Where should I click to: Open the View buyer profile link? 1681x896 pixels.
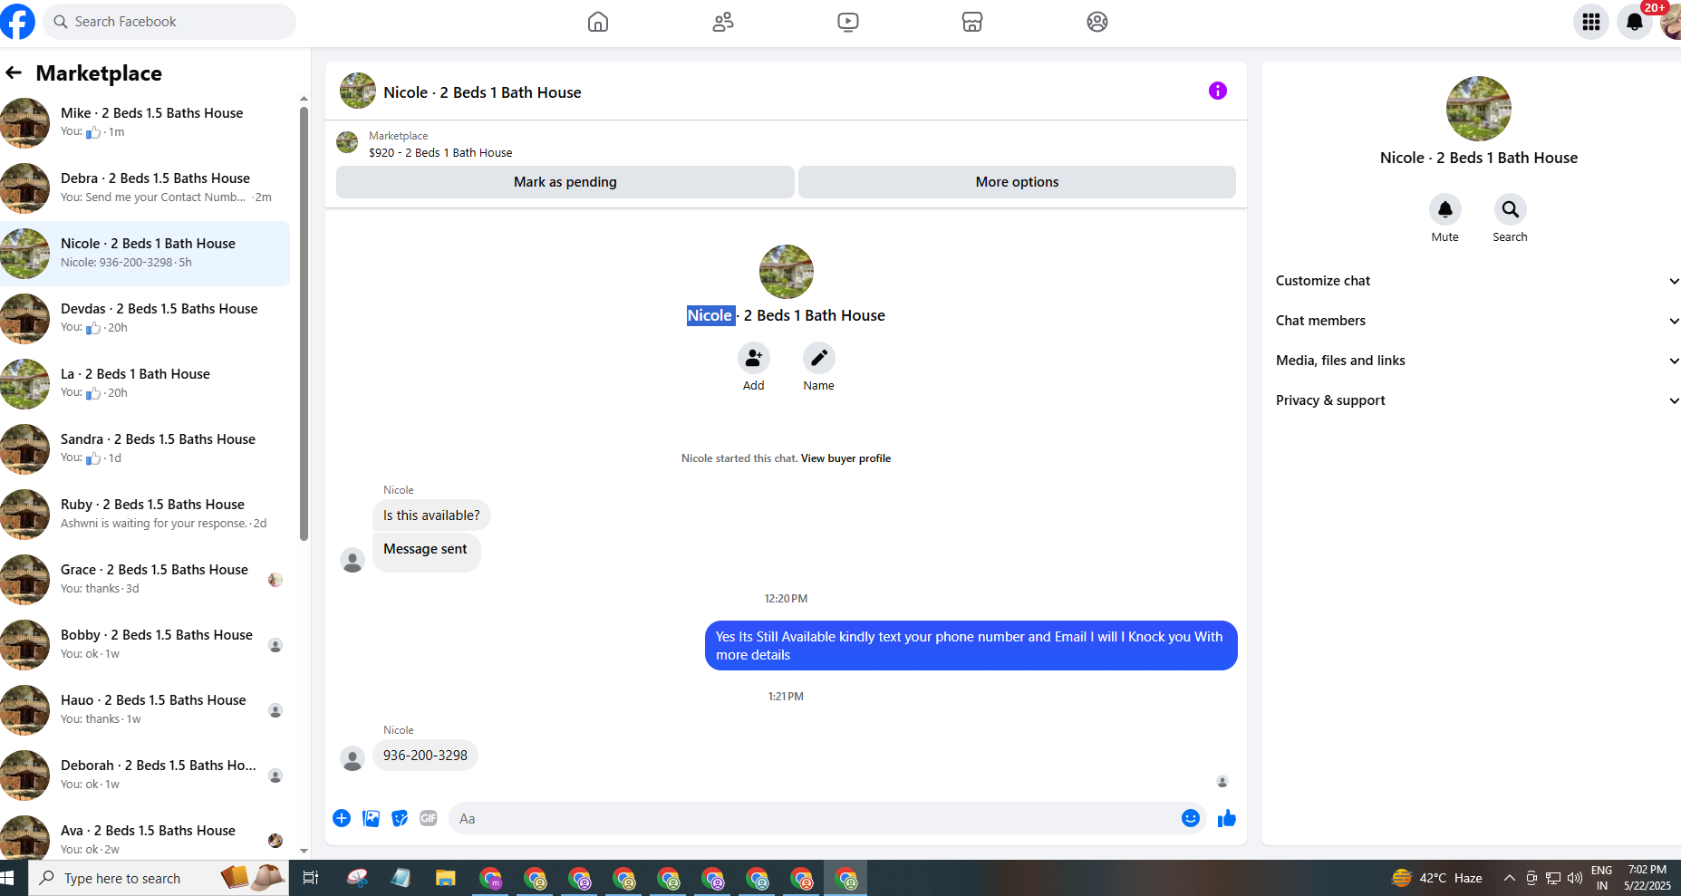(x=845, y=458)
